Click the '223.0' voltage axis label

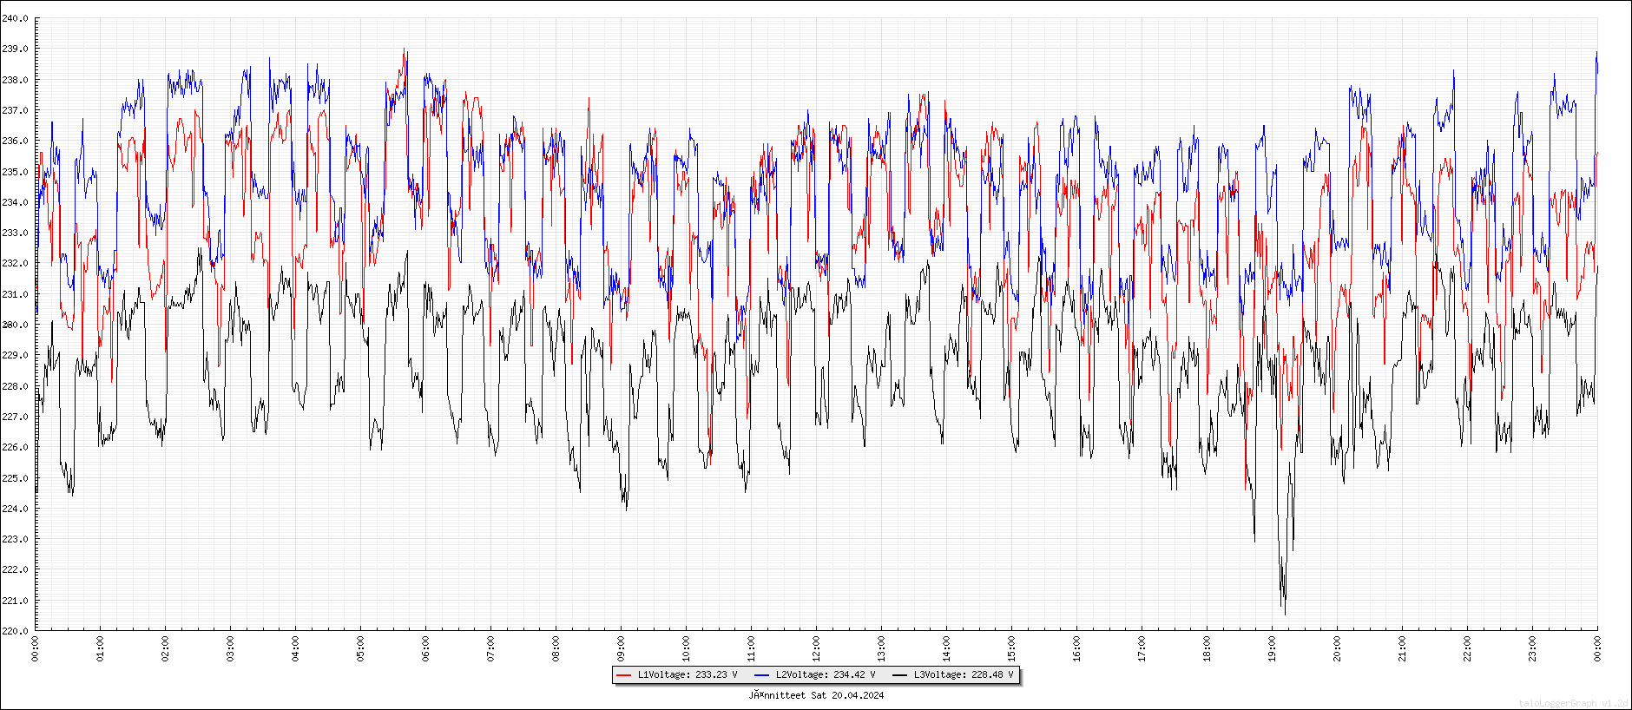15,539
